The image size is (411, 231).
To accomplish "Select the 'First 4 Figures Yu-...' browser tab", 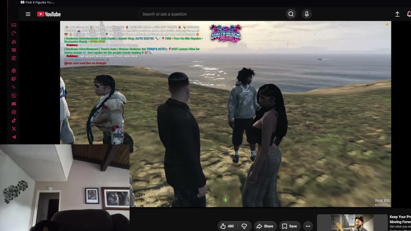I will [x=38, y=2].
